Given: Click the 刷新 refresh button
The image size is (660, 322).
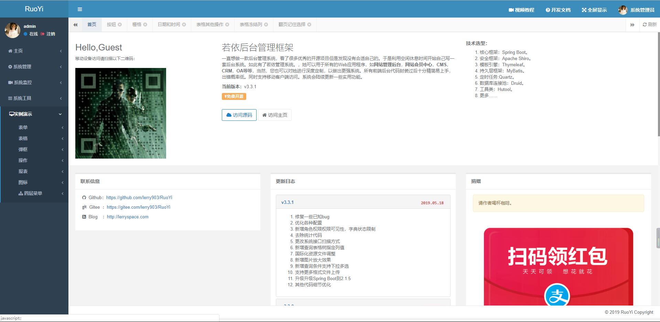Looking at the screenshot, I should coord(650,24).
